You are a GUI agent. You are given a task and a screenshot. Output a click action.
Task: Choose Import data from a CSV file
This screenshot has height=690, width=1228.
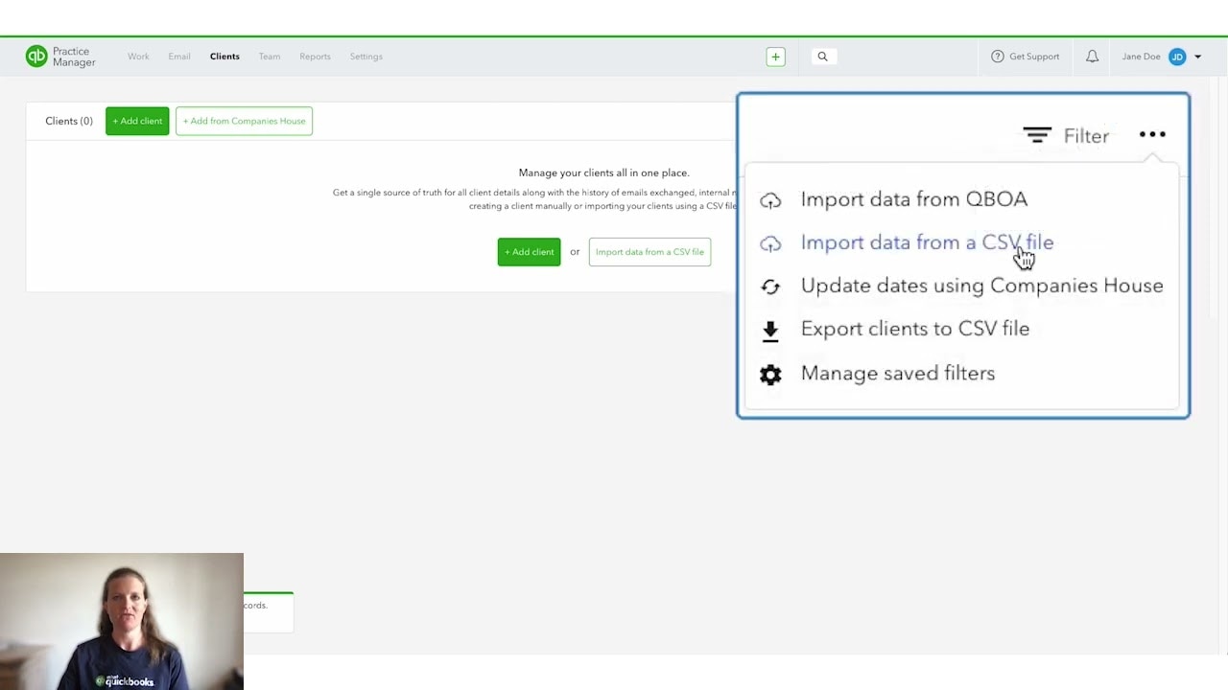pos(927,242)
